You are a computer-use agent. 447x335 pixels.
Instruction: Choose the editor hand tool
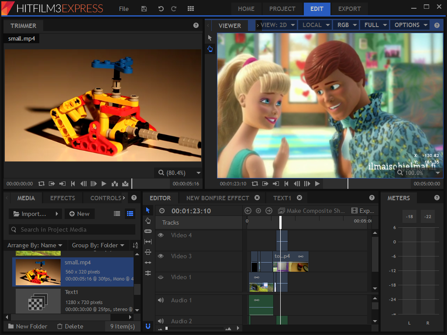pos(148,221)
